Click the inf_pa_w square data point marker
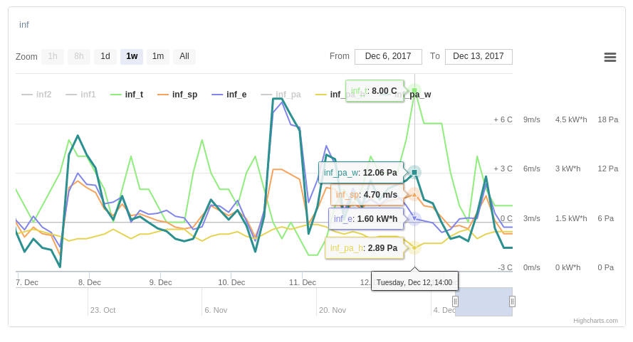Viewport: 633px width, 342px height. [414, 172]
